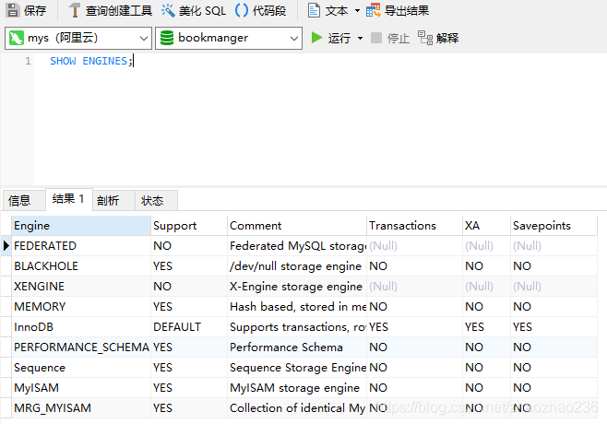Click the Explain (解释) icon
Image resolution: width=607 pixels, height=424 pixels.
[x=425, y=38]
